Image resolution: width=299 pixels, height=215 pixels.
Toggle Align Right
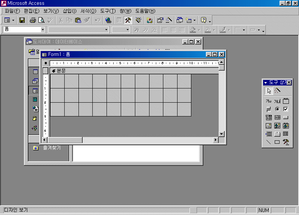tap(182, 30)
